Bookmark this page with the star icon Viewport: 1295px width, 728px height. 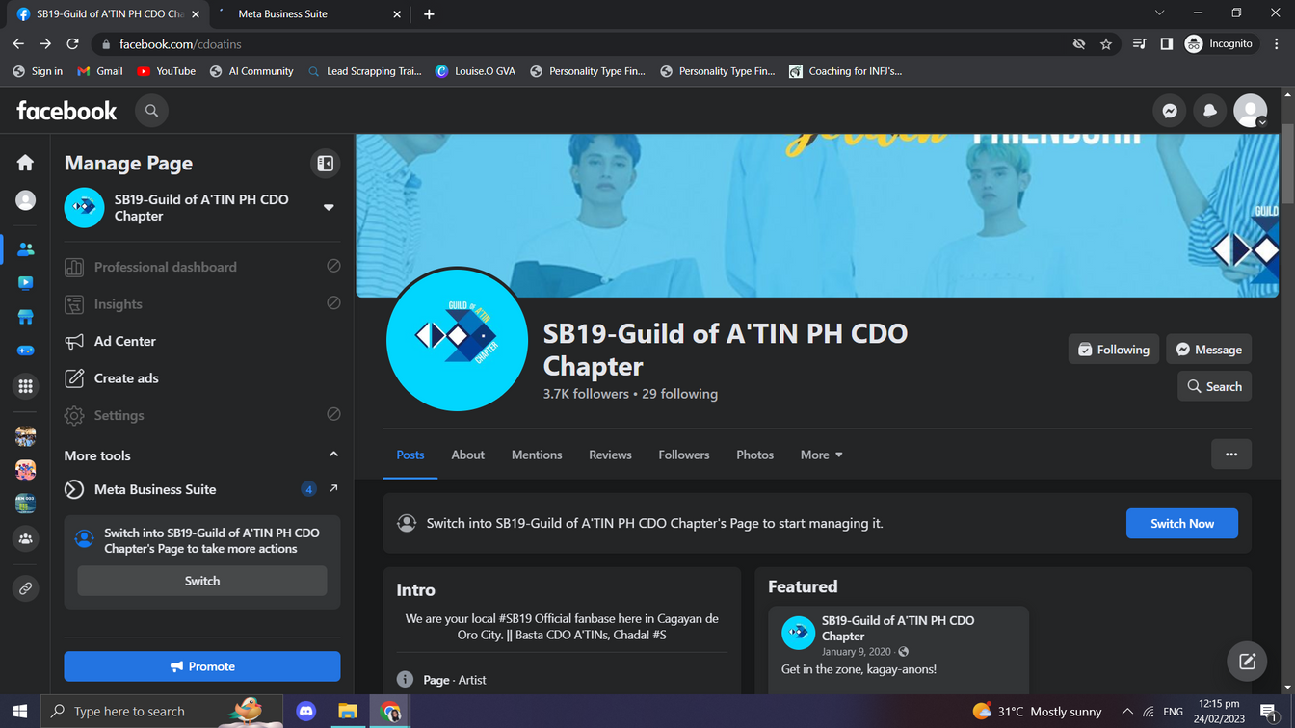[x=1106, y=44]
